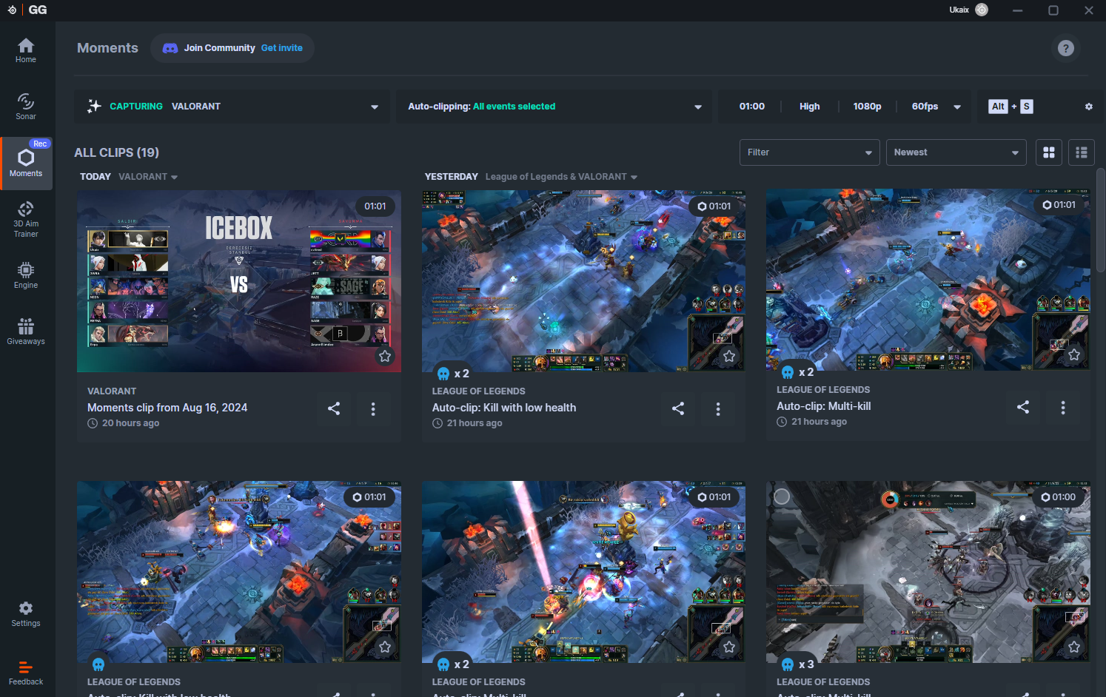Star the x3 Multi-kill clip

(x=1074, y=647)
